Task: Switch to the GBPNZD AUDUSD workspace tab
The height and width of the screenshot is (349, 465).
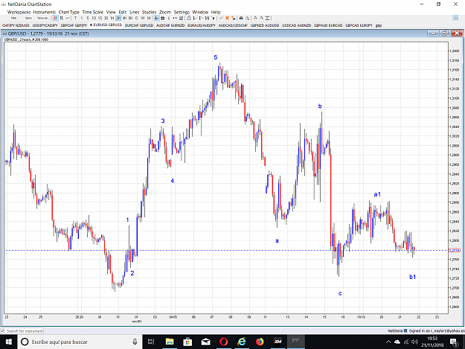Action: [x=265, y=25]
